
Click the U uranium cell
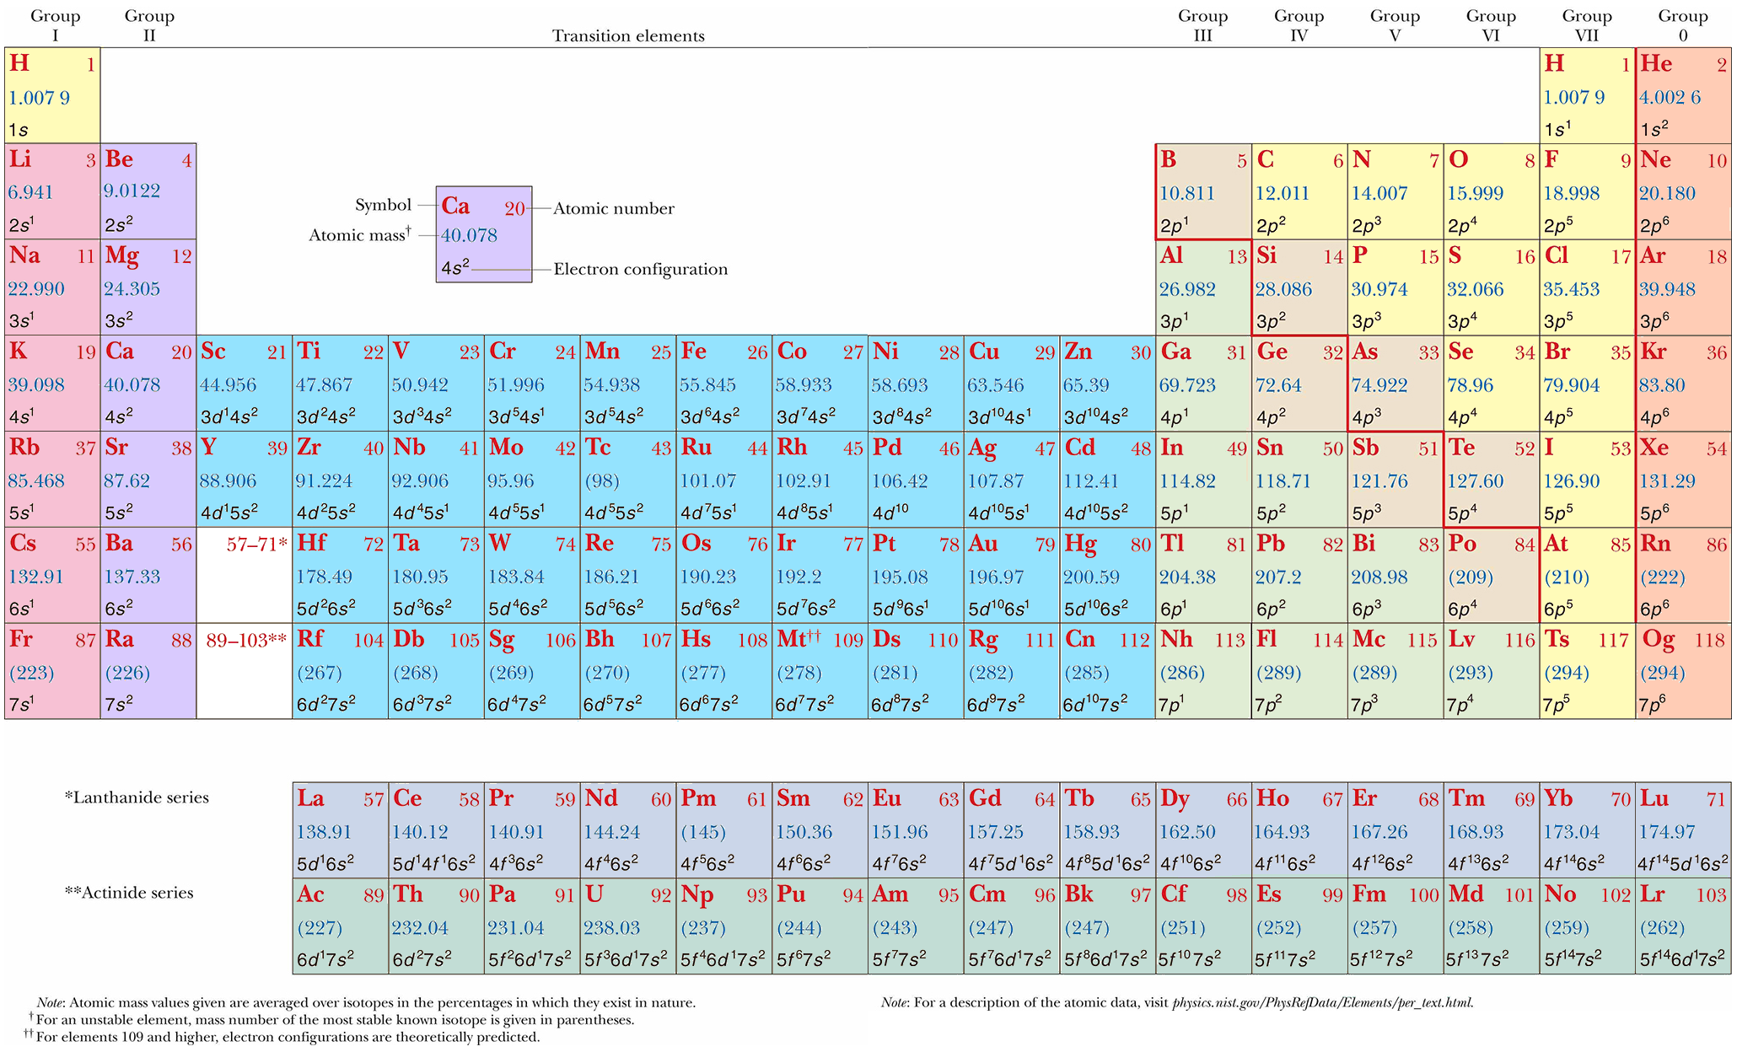pyautogui.click(x=628, y=926)
